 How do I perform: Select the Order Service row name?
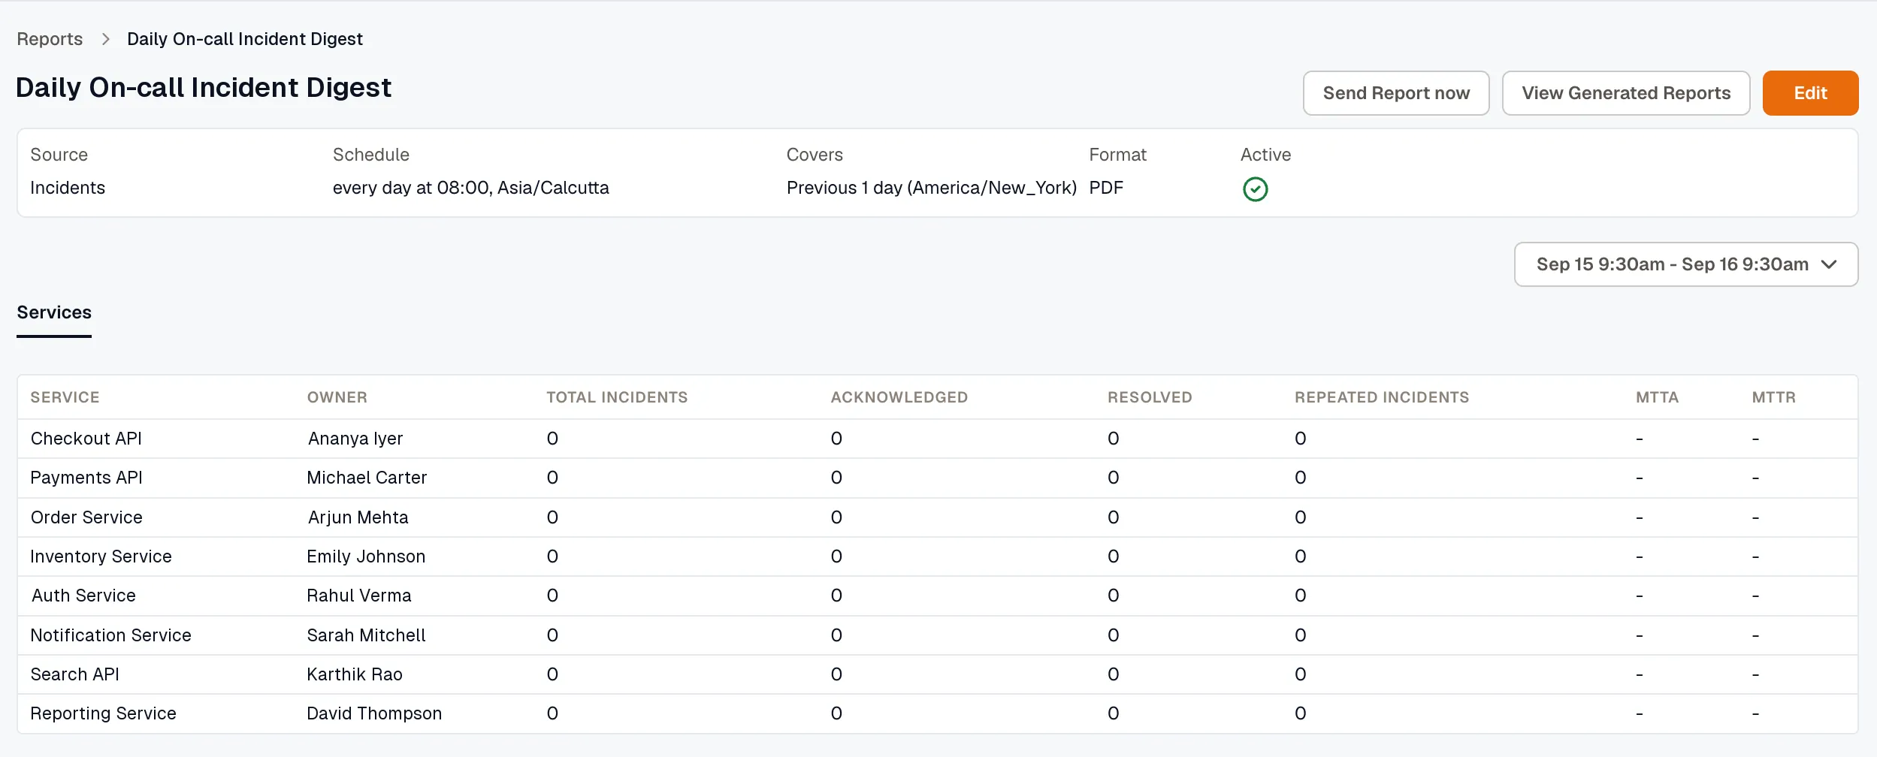[86, 517]
